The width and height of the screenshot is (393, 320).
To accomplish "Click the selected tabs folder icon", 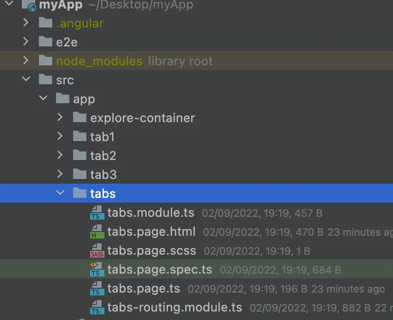I will tap(79, 193).
